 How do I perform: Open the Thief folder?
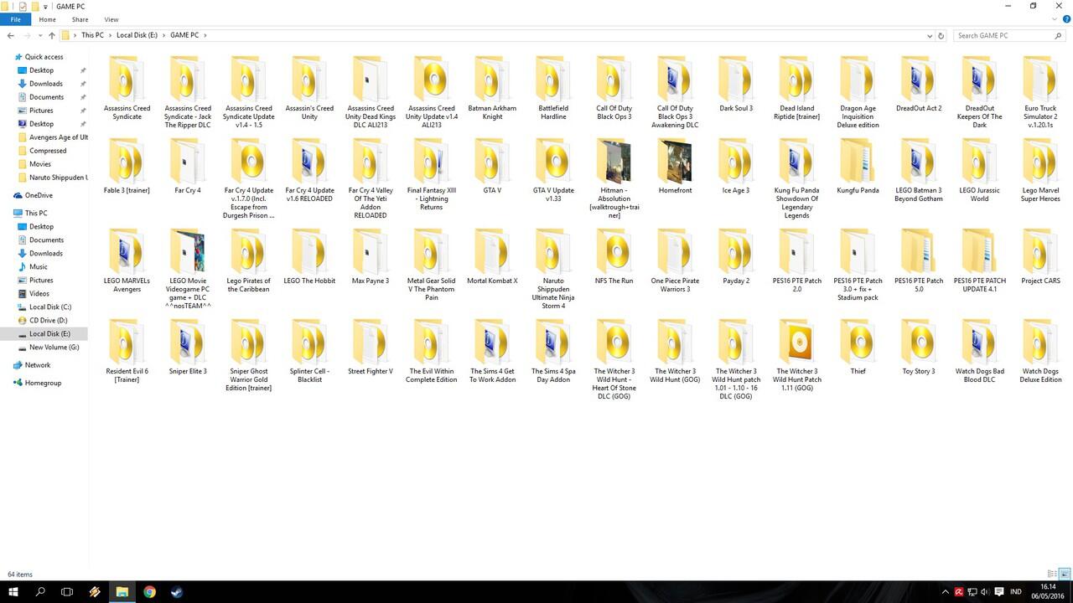coord(858,347)
